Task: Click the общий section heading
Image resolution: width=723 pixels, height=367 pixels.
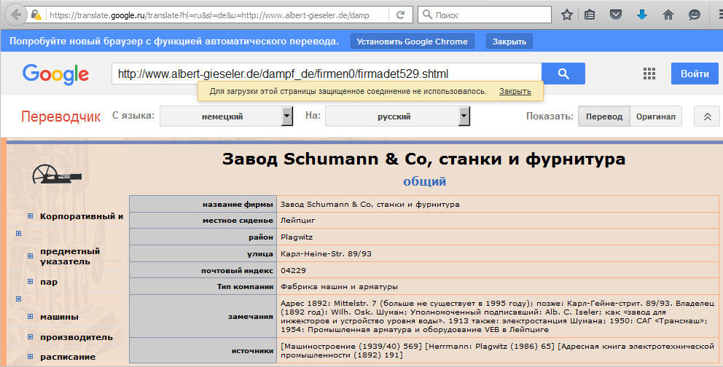Action: pos(424,181)
